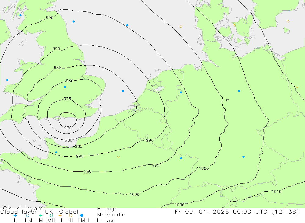305x223 pixels.
Task: Click the orange circle LH legend symbol
Action: [x=71, y=215]
